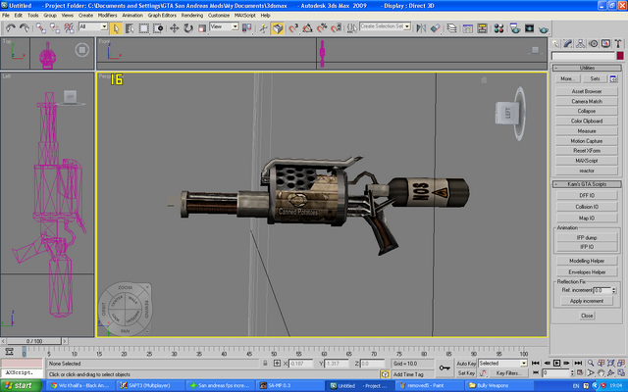Click the Mirror tool icon
The image size is (628, 392).
pyautogui.click(x=421, y=28)
